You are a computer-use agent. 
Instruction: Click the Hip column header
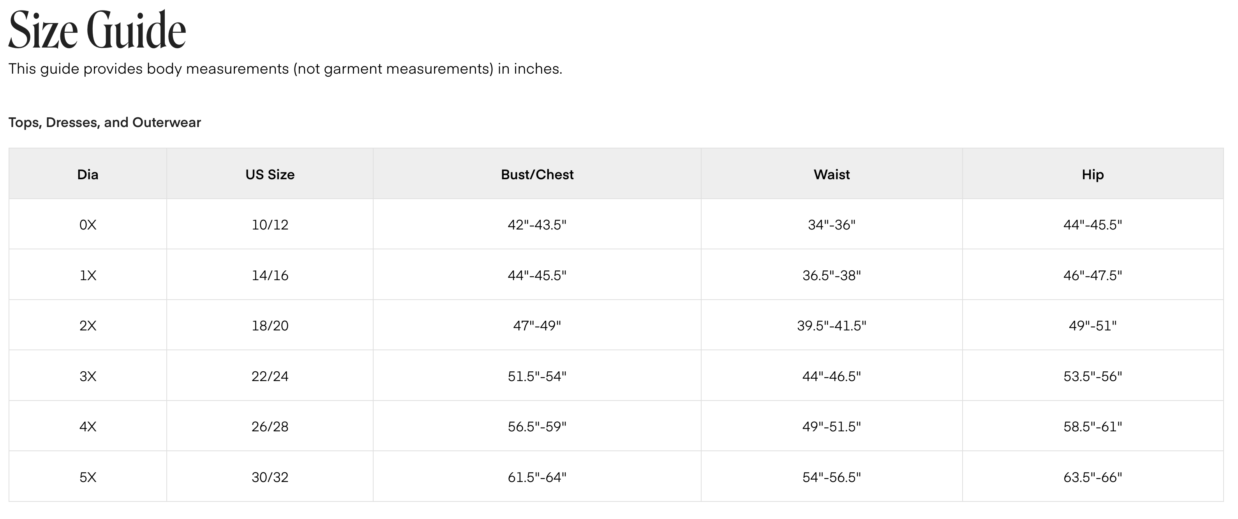coord(1093,174)
